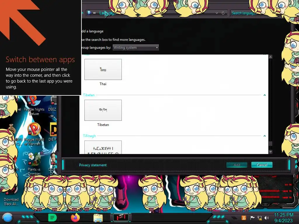The width and height of the screenshot is (299, 224).
Task: Open File Explorer from the taskbar
Action: click(98, 218)
